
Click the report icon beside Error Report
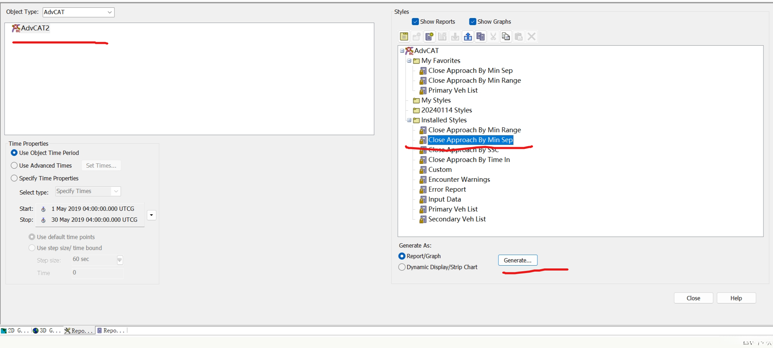click(423, 190)
